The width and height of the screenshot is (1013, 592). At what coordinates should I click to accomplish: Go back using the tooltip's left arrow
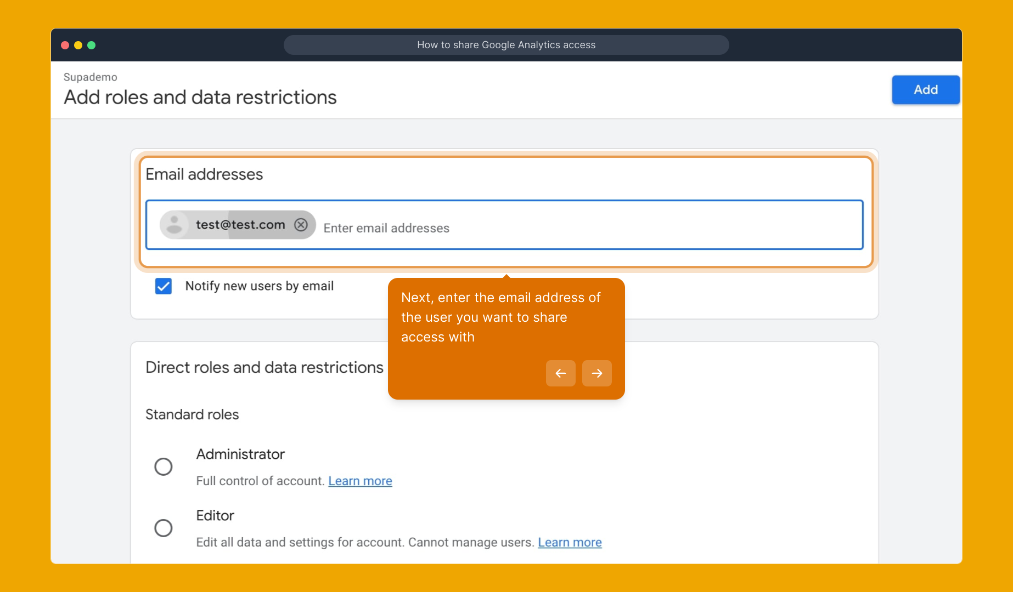pos(560,373)
